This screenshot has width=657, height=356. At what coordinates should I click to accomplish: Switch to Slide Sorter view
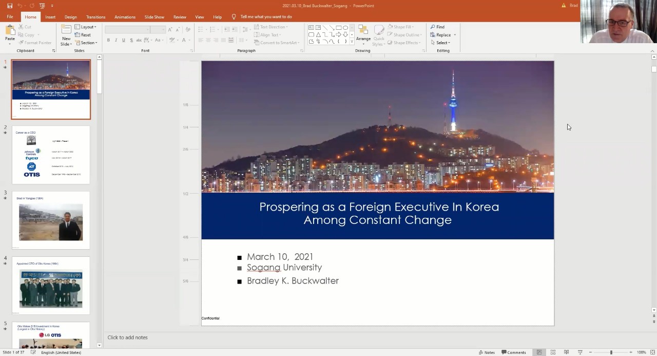click(x=553, y=352)
